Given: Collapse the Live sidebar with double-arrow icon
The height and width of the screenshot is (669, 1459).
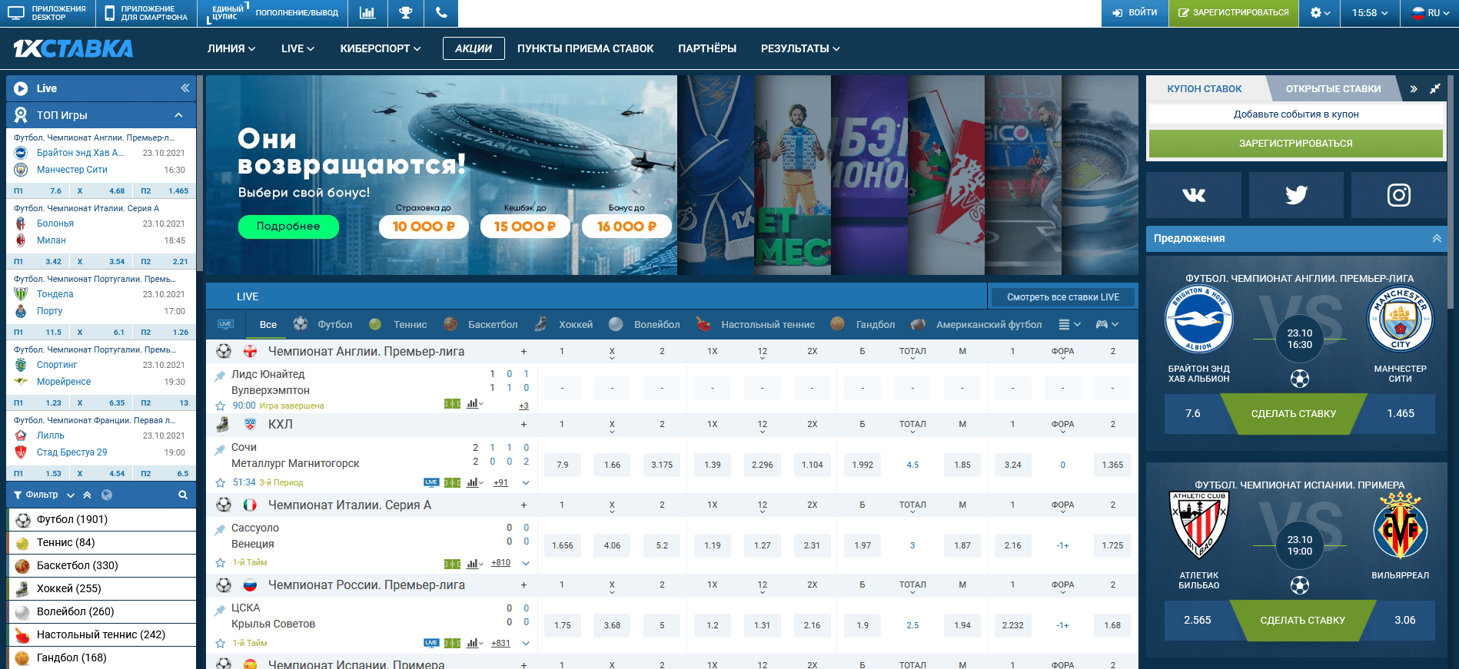Looking at the screenshot, I should pyautogui.click(x=185, y=88).
